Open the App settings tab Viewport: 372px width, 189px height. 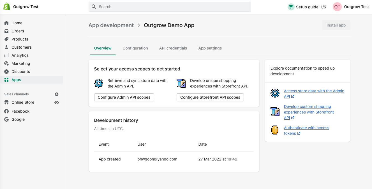[x=210, y=48]
